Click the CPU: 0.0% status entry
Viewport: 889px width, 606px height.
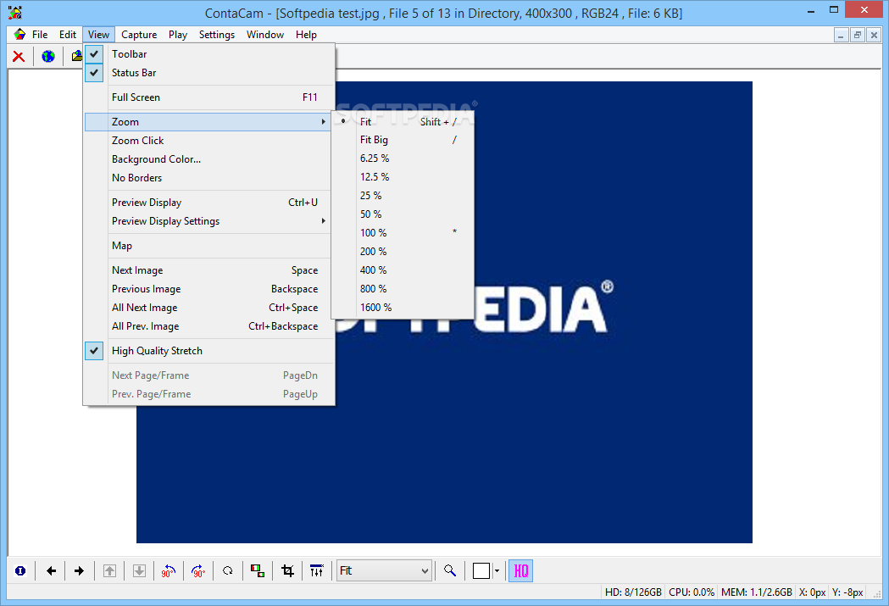pyautogui.click(x=692, y=592)
